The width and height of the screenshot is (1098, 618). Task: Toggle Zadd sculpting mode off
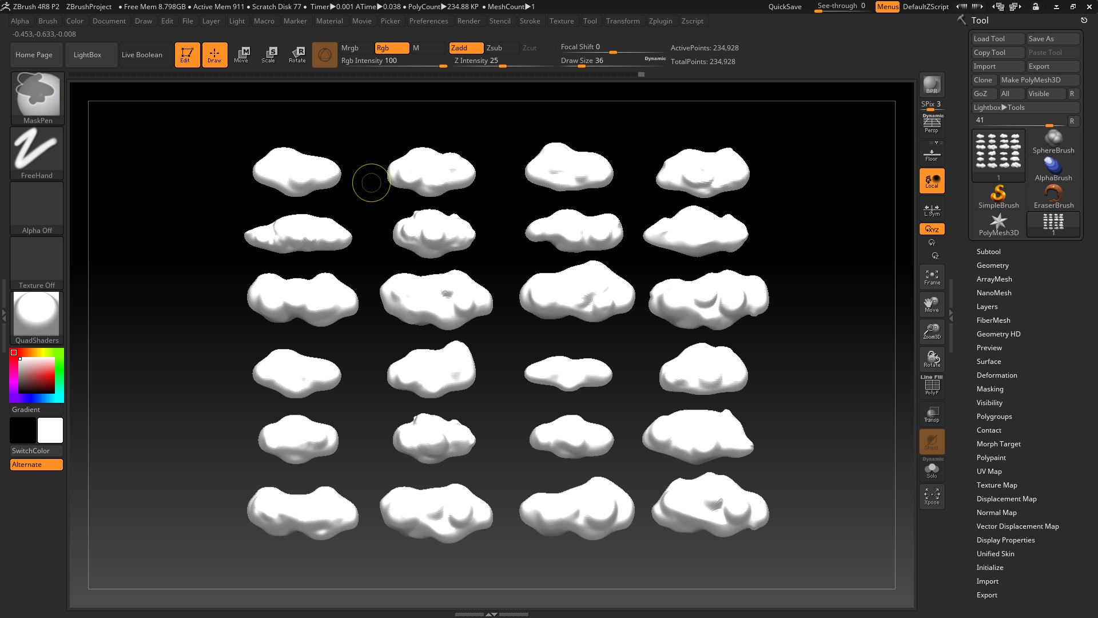pyautogui.click(x=466, y=48)
